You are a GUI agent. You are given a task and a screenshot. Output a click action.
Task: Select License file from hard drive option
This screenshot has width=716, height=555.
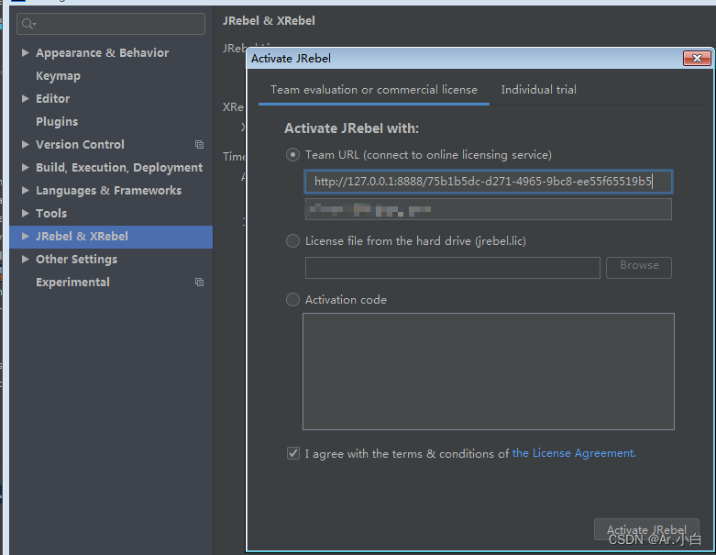(x=292, y=240)
